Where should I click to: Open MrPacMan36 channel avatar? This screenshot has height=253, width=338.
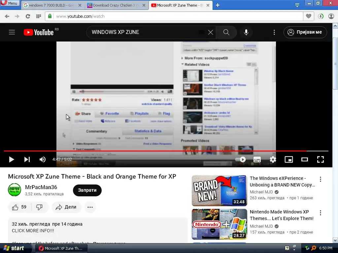tap(15, 190)
